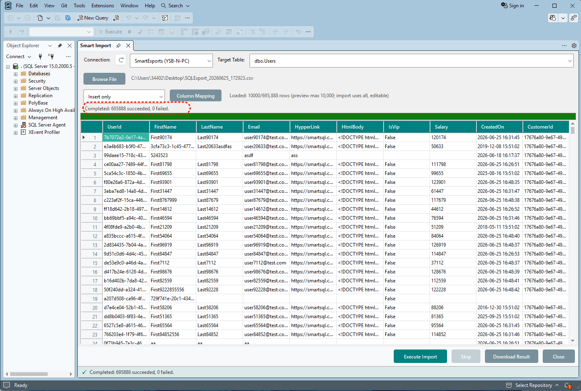Image resolution: width=581 pixels, height=391 pixels.
Task: Click the feedback icon at top right
Action: 573,18
